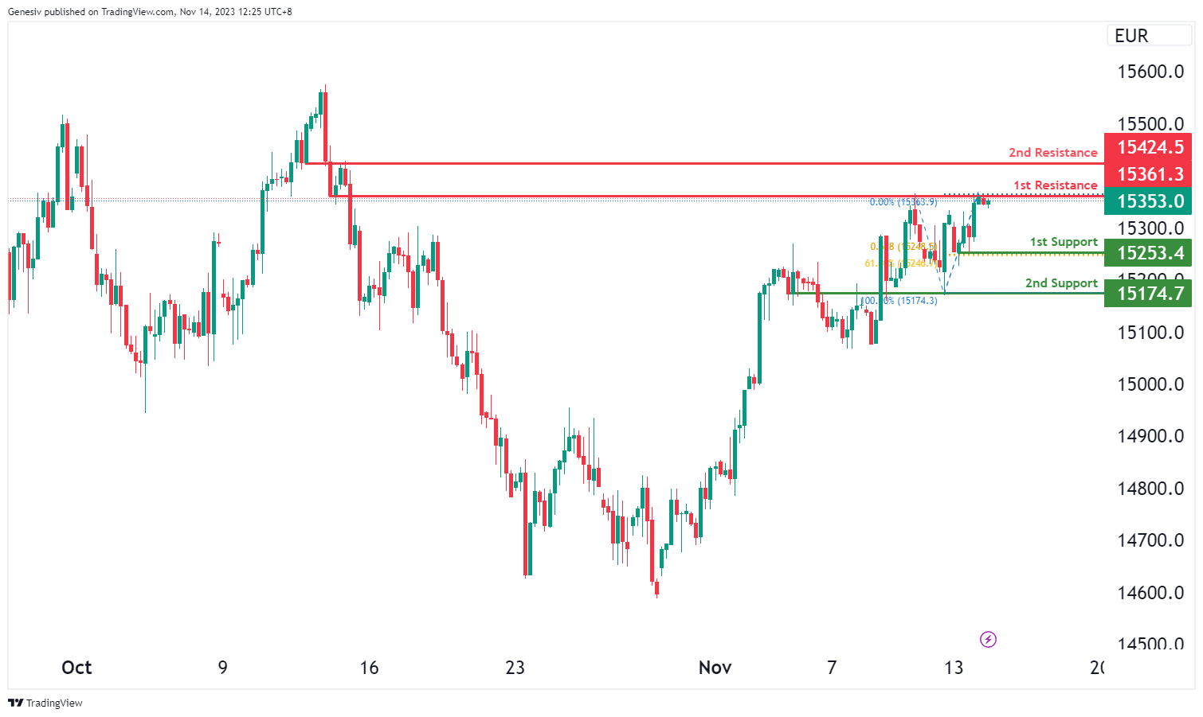Image resolution: width=1203 pixels, height=717 pixels.
Task: Select the red 15361.3 price tag
Action: pyautogui.click(x=1149, y=174)
